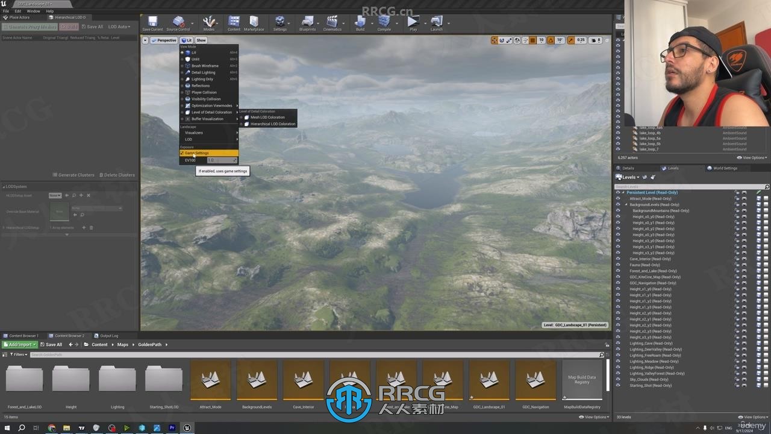Collapse the Persistent Level tree node
This screenshot has height=434, width=771.
pos(623,192)
